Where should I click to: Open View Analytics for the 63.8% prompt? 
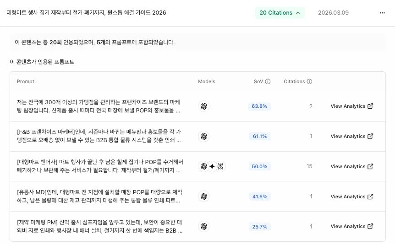tap(351, 106)
